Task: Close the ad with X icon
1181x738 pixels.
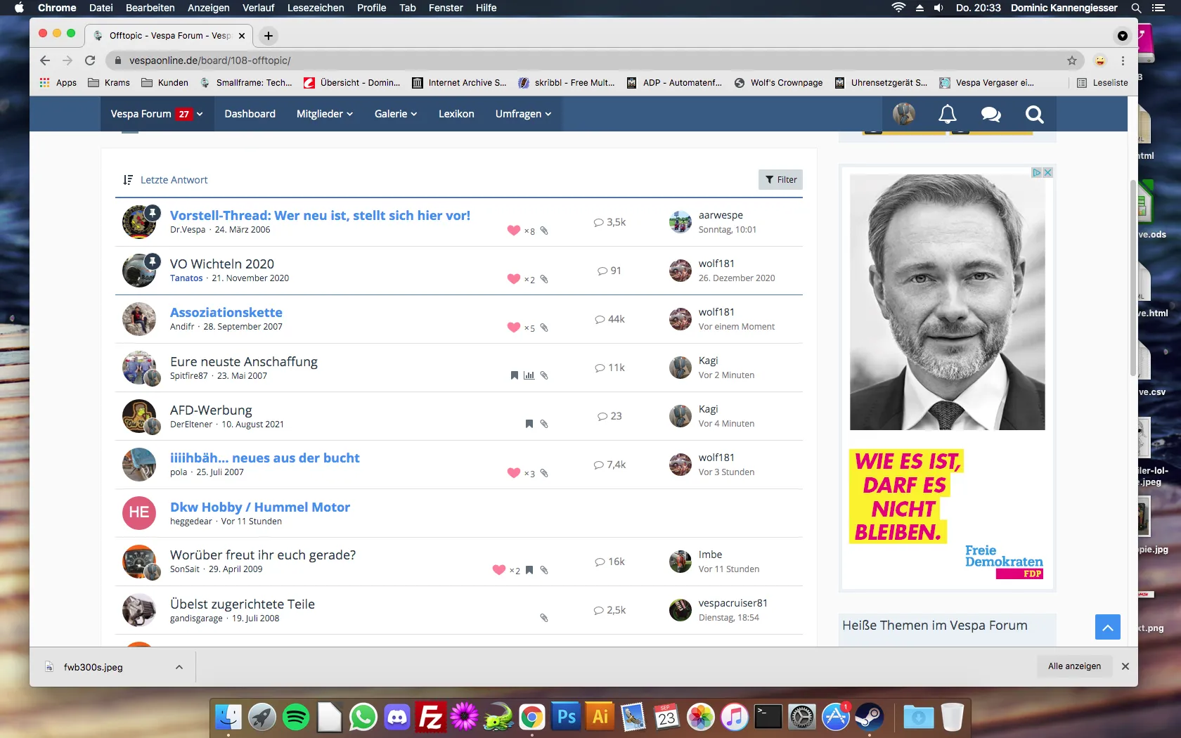Action: pyautogui.click(x=1047, y=173)
